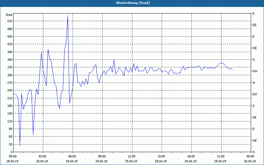Select the 510 y-axis label
This screenshot has height=165, width=264.
point(10,21)
